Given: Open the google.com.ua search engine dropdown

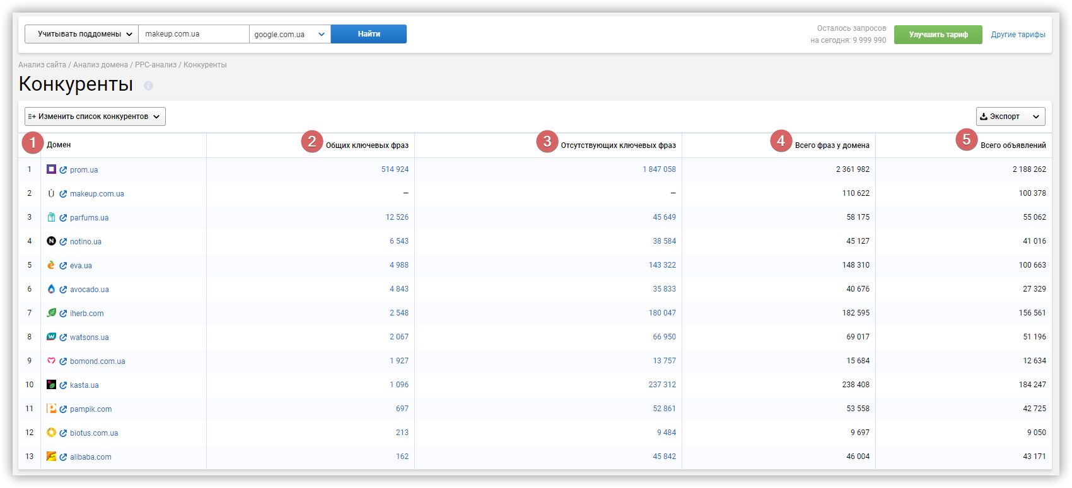Looking at the screenshot, I should (290, 34).
